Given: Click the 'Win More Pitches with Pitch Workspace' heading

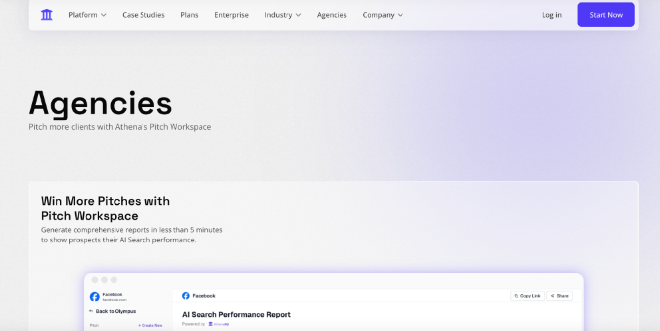Looking at the screenshot, I should click(105, 209).
